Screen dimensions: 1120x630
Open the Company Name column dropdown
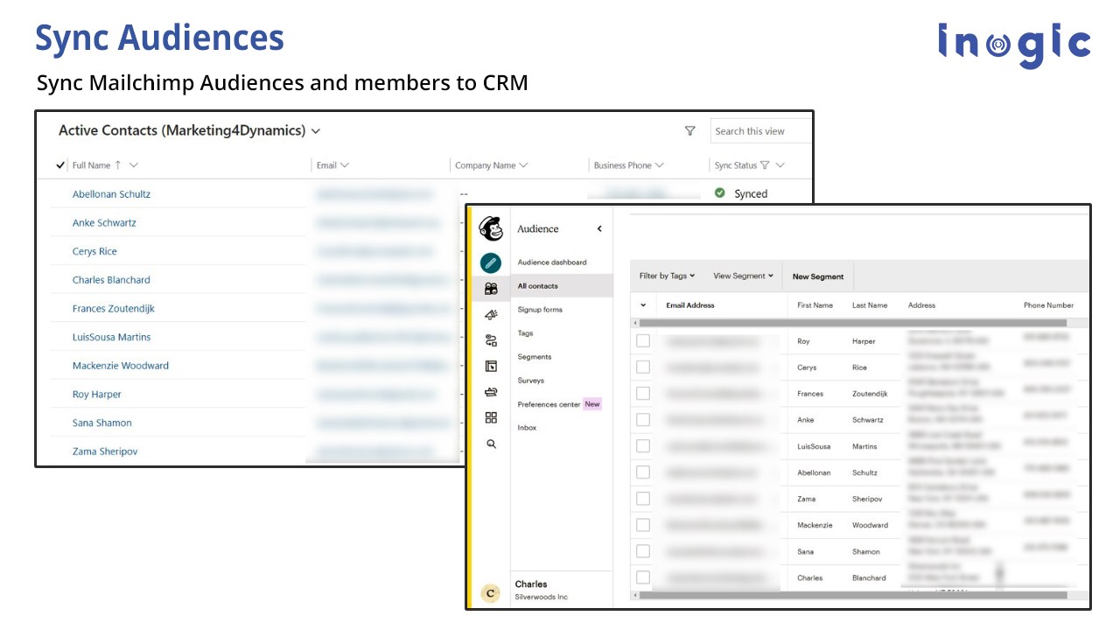[523, 164]
